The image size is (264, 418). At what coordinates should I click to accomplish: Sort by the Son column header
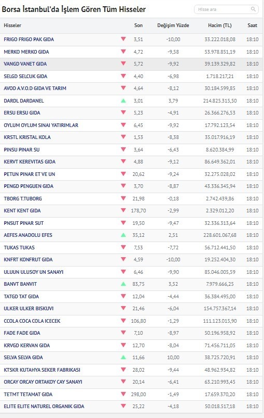click(138, 26)
